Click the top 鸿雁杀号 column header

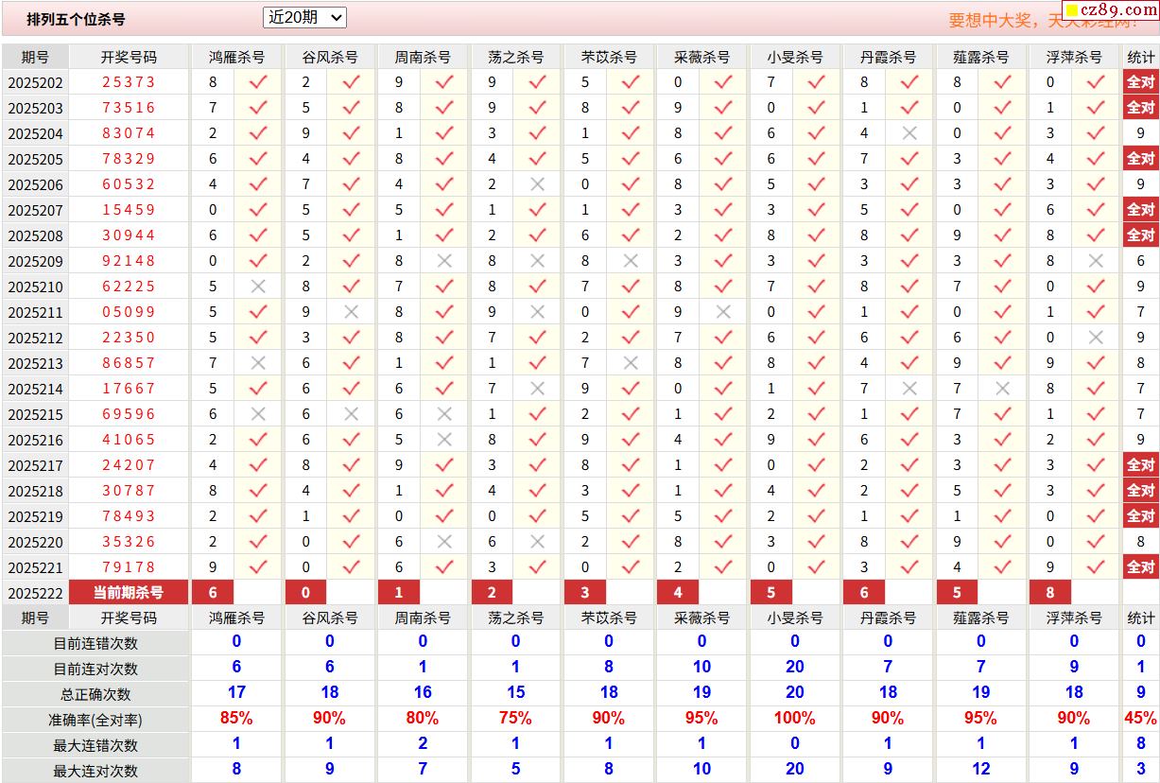236,57
